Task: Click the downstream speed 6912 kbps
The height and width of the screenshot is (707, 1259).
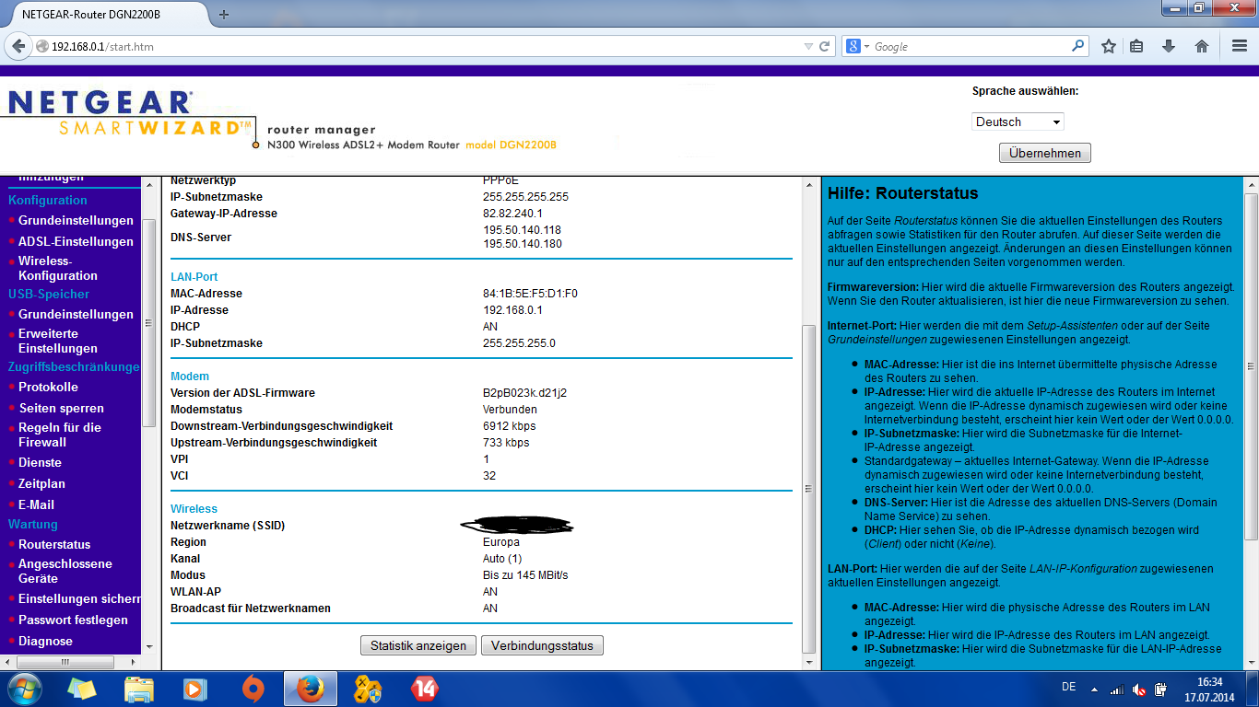Action: [x=509, y=426]
